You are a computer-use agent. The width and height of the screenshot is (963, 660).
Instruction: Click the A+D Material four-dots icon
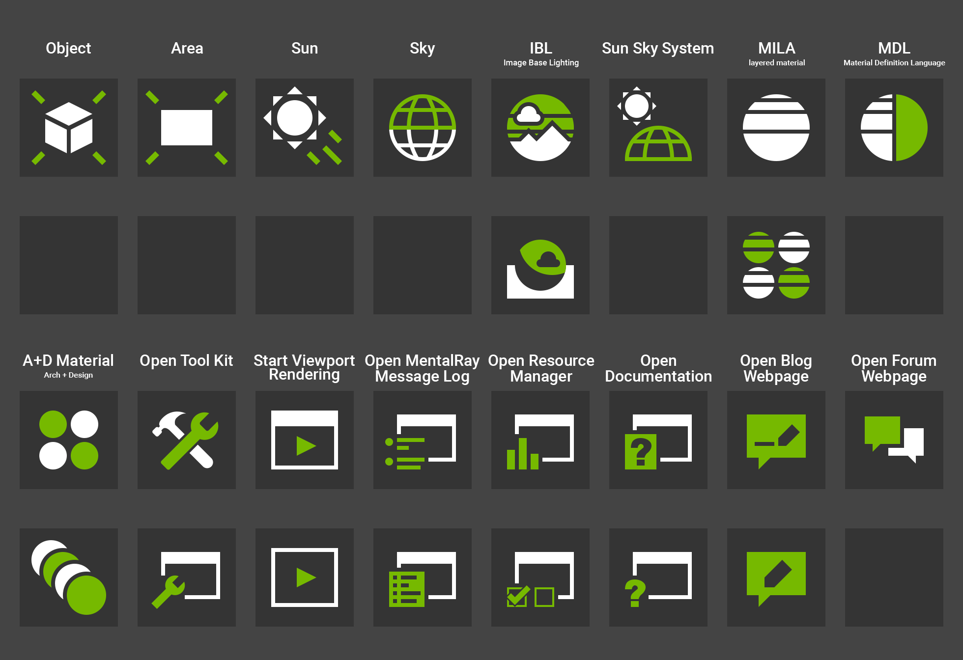[69, 440]
